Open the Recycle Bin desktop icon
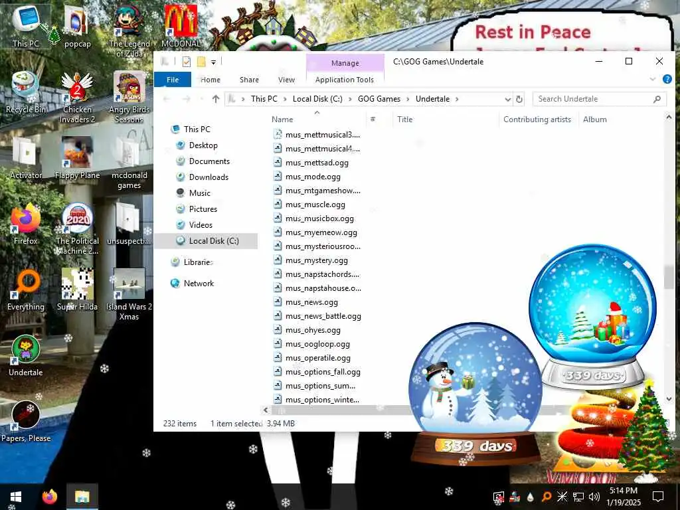This screenshot has width=680, height=510. click(x=26, y=92)
